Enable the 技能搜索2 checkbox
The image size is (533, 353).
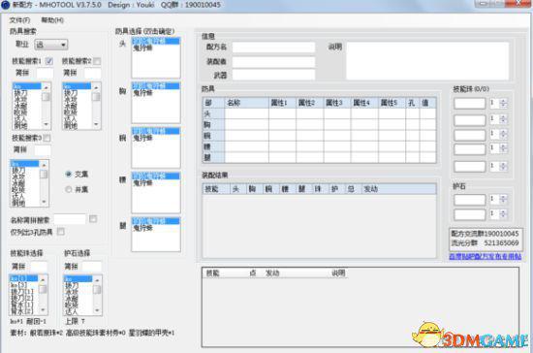[x=97, y=61]
